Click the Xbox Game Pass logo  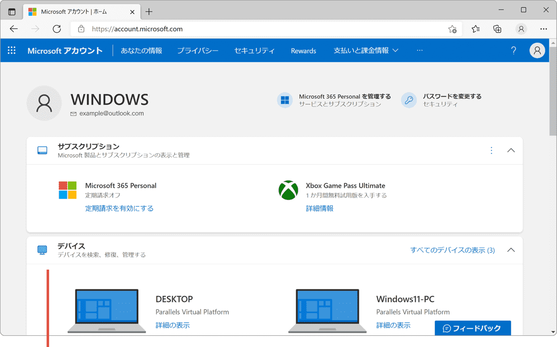tap(289, 190)
